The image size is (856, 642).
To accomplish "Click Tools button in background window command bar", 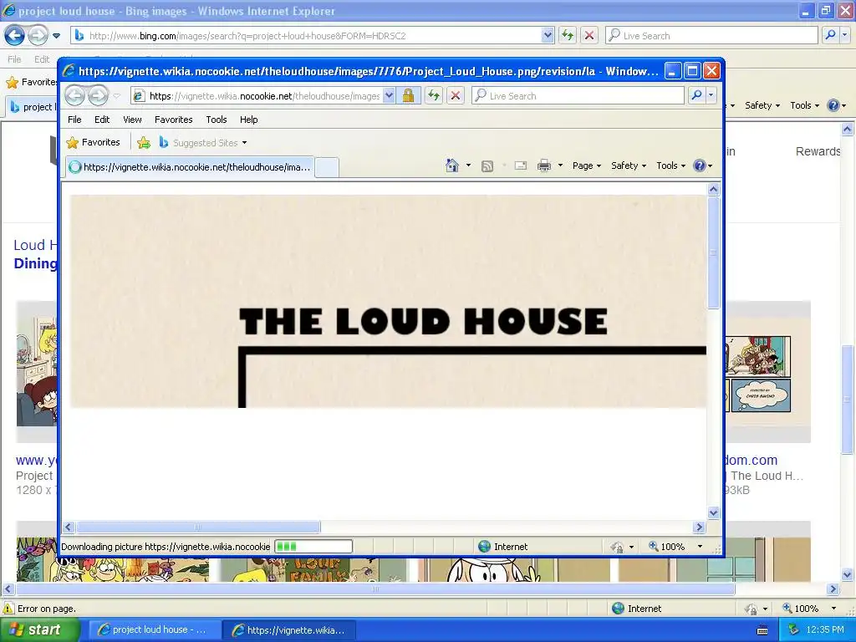I will click(x=804, y=105).
